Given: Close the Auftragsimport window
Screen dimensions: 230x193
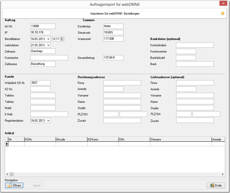Looking at the screenshot, I should coord(223,3).
